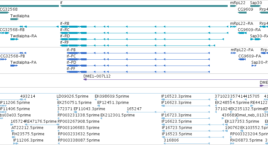The image size is (268, 145).
Task: Open the IP16723.5prime EST label
Action: click(177, 128)
